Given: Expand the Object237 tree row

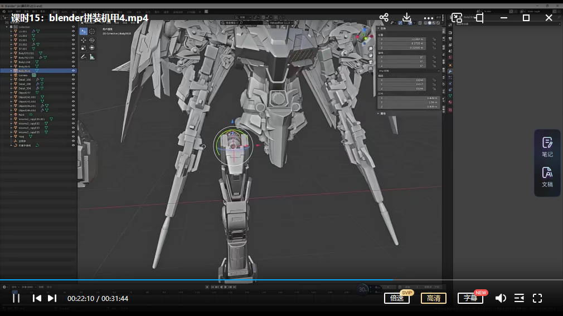Looking at the screenshot, I should tap(11, 93).
